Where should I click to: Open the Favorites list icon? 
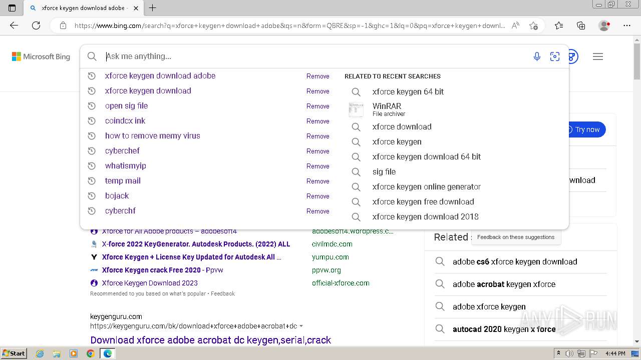coord(559,25)
